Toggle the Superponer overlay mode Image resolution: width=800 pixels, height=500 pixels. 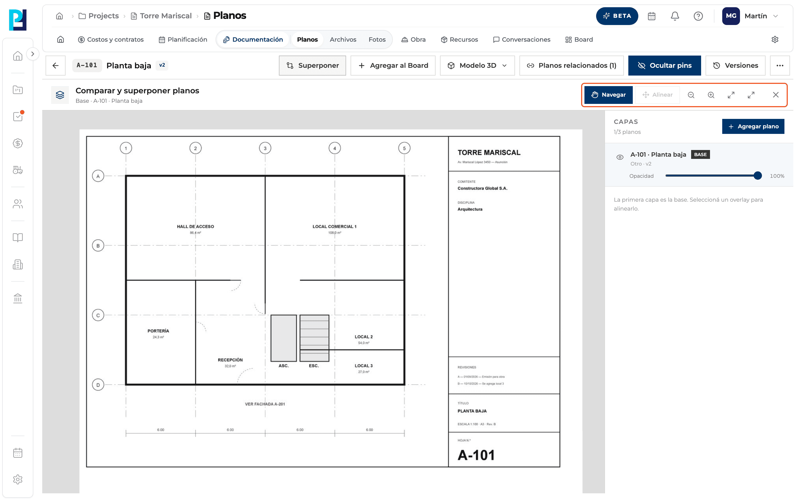point(312,66)
